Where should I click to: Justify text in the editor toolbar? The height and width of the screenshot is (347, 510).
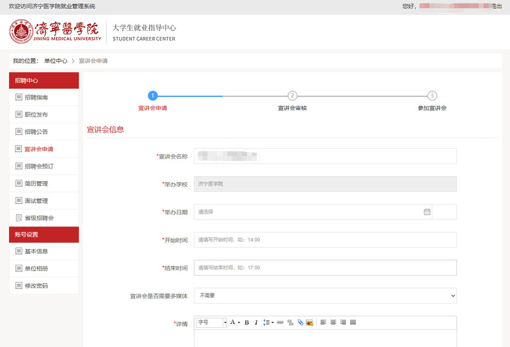click(353, 323)
